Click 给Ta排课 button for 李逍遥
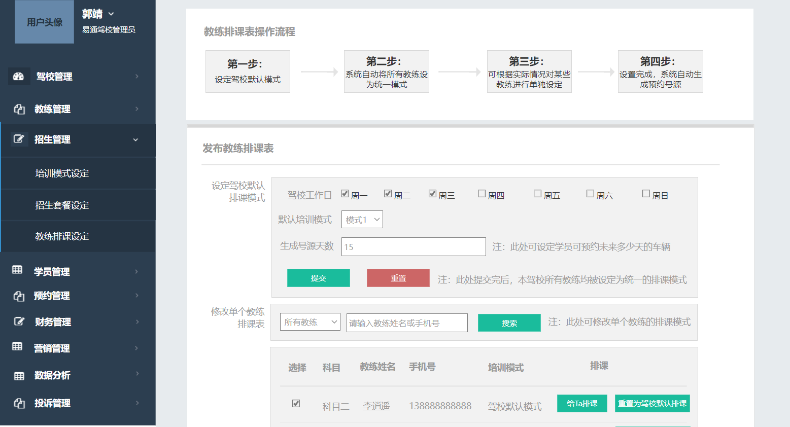The height and width of the screenshot is (427, 790). point(582,404)
